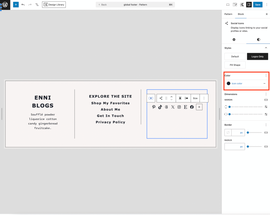Open the Document Overview list icon
This screenshot has width=270, height=215.
pyautogui.click(x=37, y=5)
